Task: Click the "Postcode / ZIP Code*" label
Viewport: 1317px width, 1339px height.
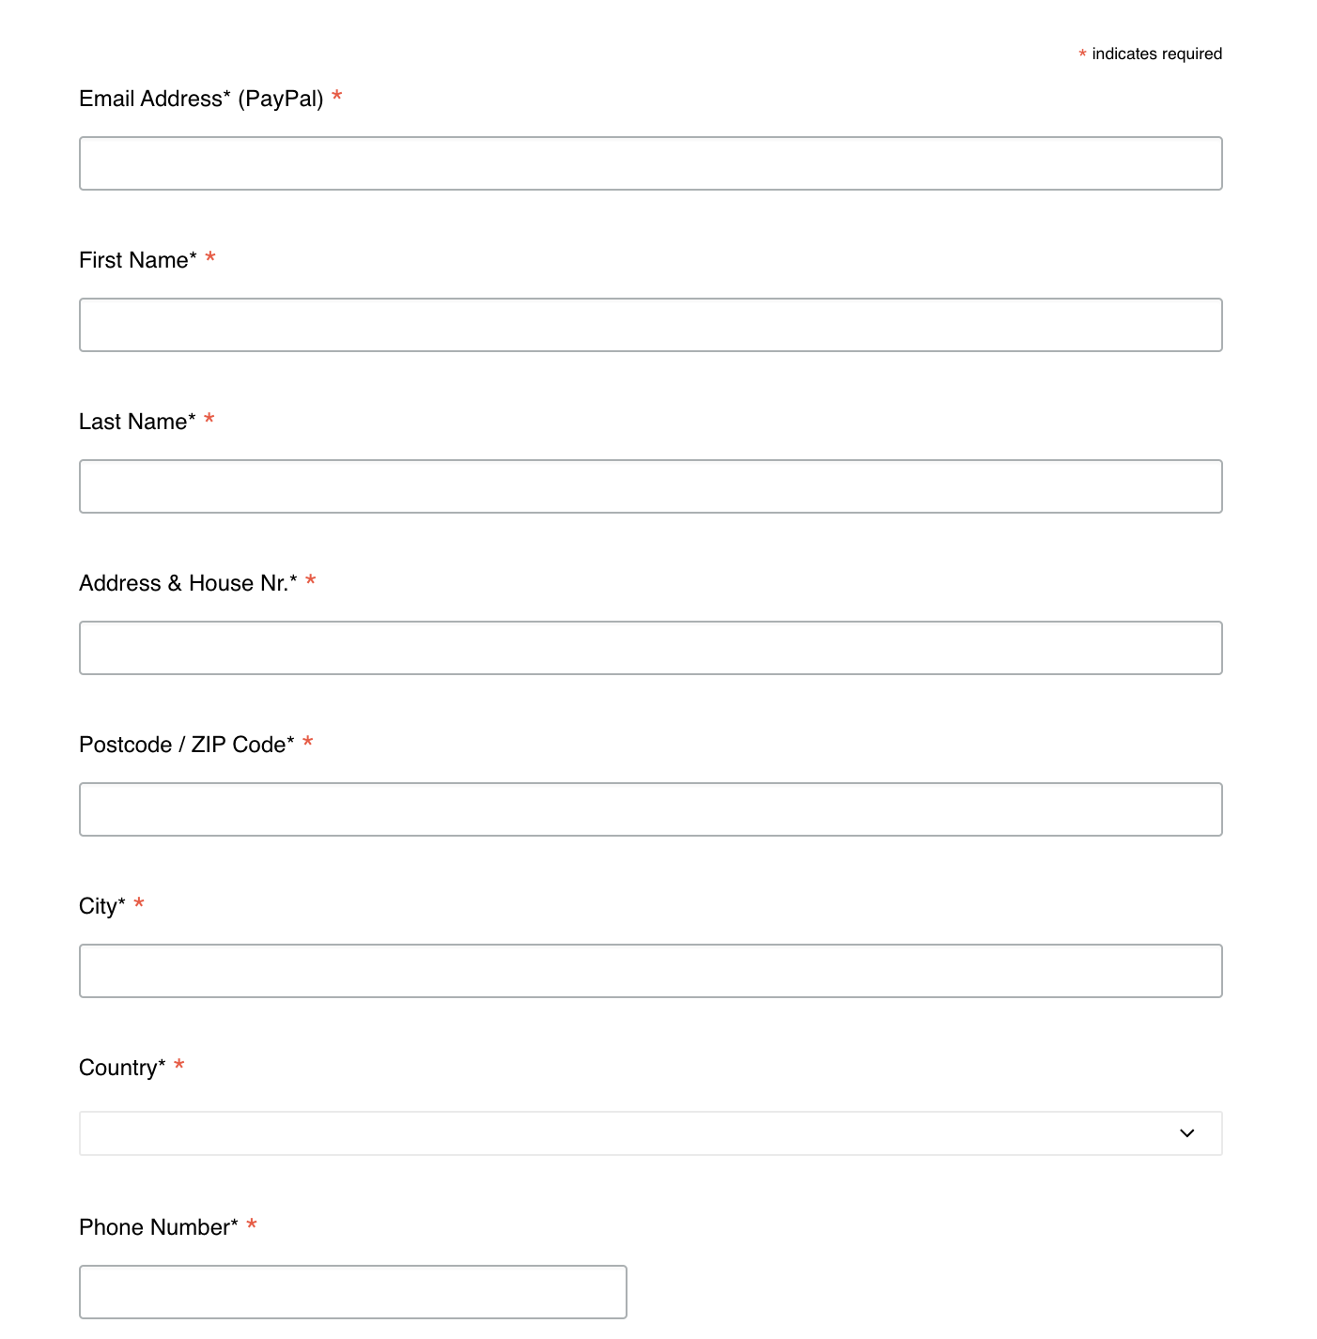Action: tap(187, 745)
